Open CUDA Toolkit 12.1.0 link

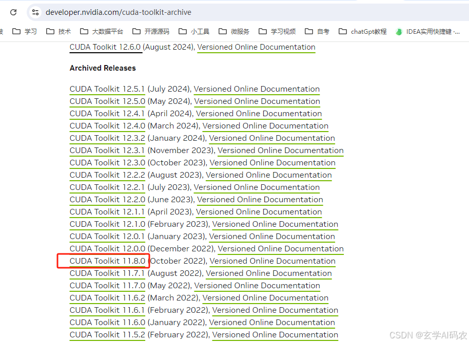(x=107, y=224)
